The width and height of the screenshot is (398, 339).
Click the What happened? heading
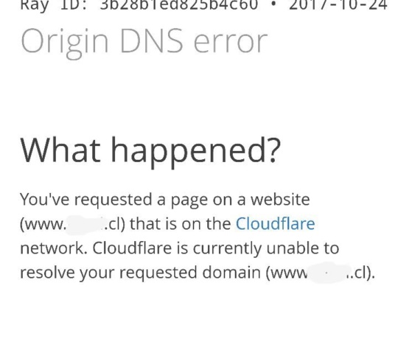pyautogui.click(x=150, y=150)
